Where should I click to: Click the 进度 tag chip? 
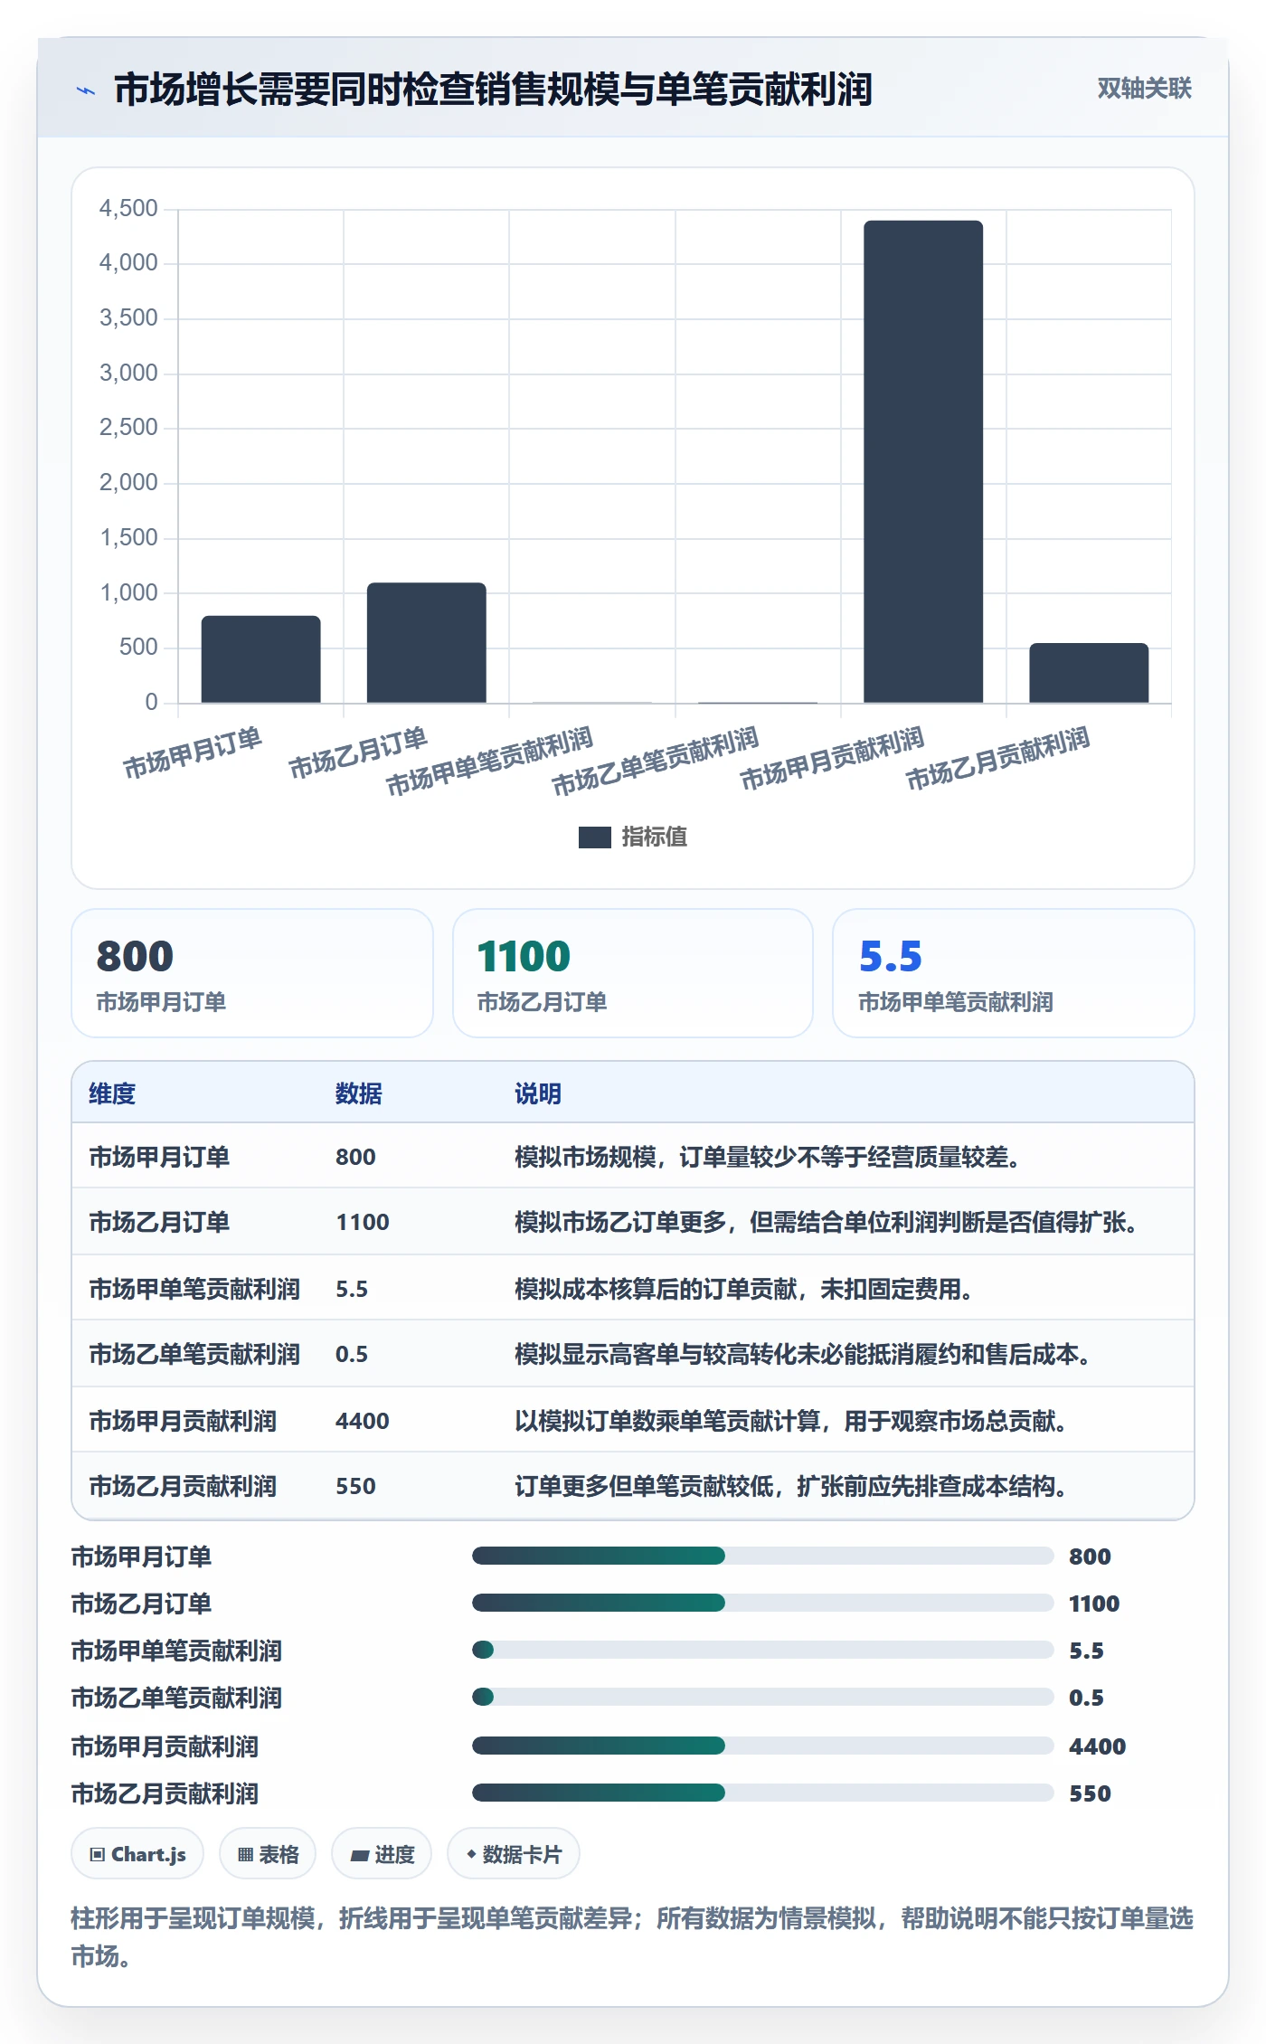[x=382, y=1854]
